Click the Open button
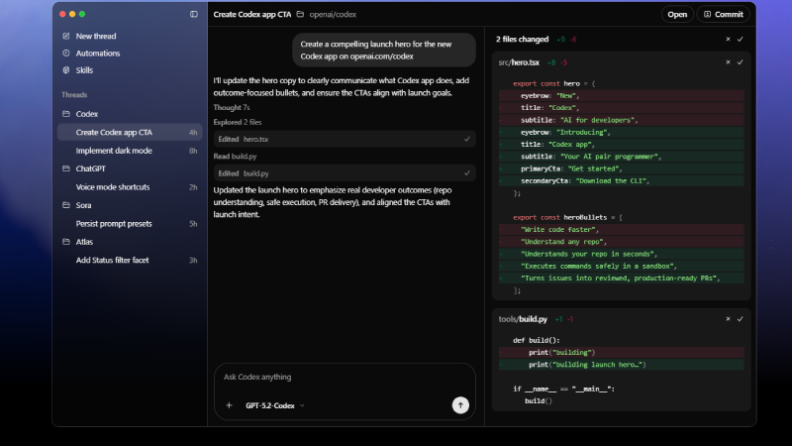Image resolution: width=792 pixels, height=446 pixels. pos(677,15)
